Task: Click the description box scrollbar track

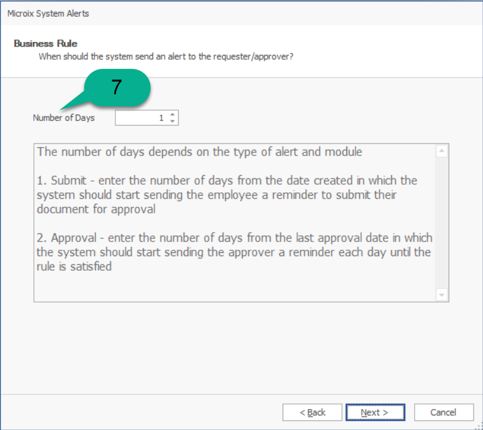Action: [x=442, y=223]
